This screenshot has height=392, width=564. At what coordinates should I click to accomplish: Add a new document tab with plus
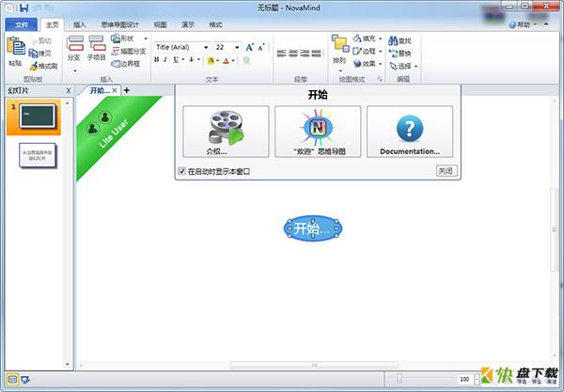127,90
